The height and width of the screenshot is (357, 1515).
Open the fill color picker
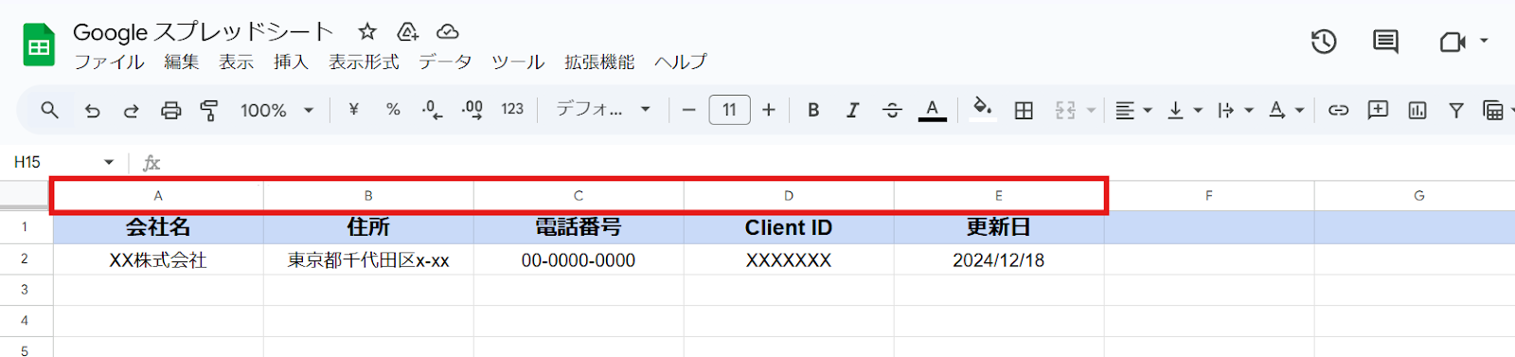point(982,109)
